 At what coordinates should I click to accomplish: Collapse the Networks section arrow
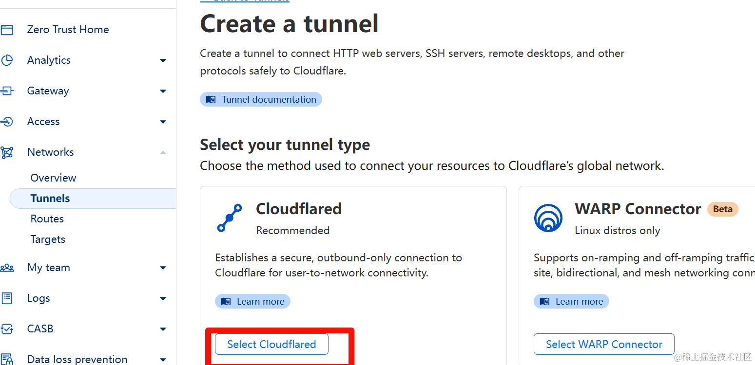tap(163, 152)
